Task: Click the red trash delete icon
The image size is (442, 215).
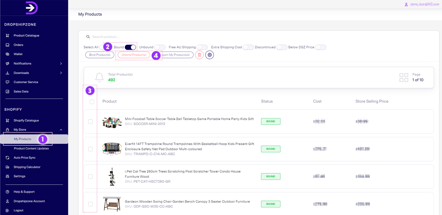Action: pos(199,55)
